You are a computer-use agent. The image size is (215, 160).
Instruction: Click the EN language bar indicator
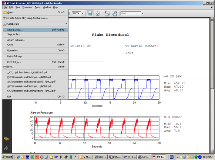tap(172, 157)
